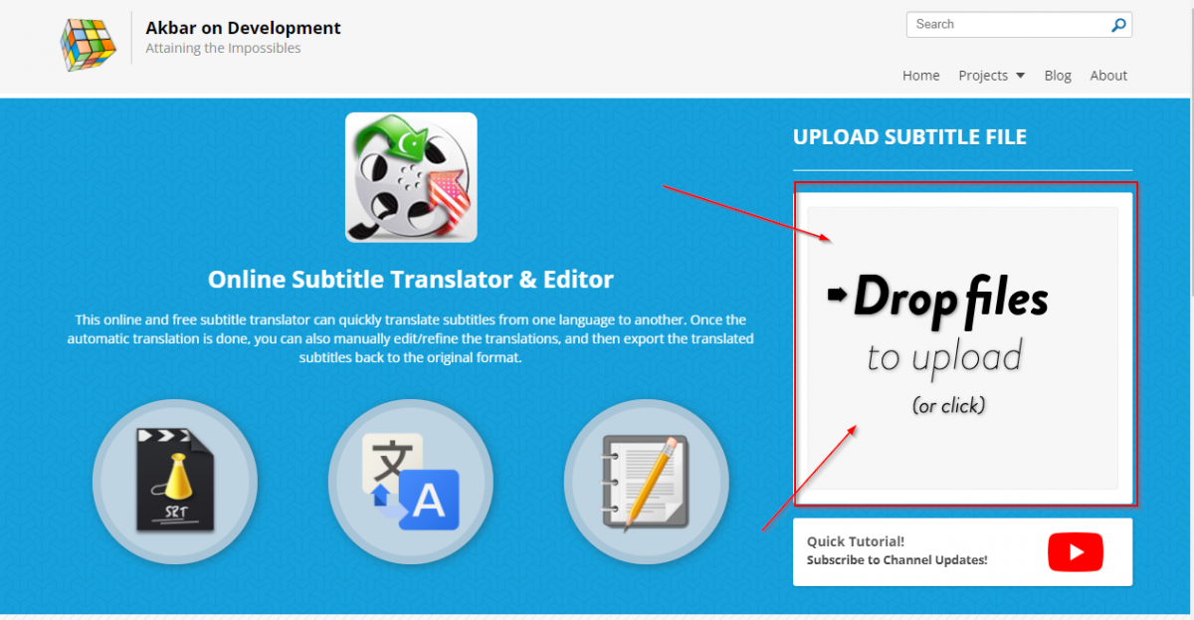Open the YouTube play button icon
1194x620 pixels.
(x=1076, y=552)
